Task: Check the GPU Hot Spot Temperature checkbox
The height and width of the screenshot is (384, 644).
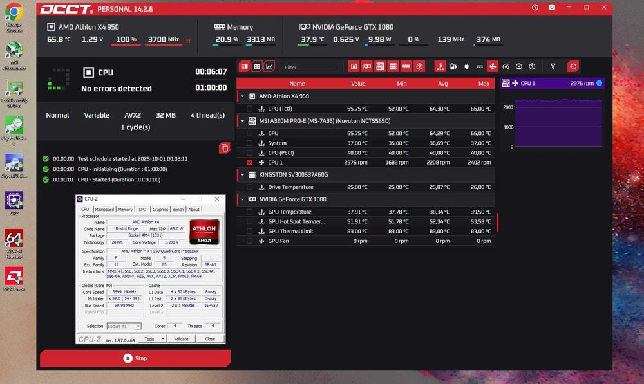Action: click(250, 221)
